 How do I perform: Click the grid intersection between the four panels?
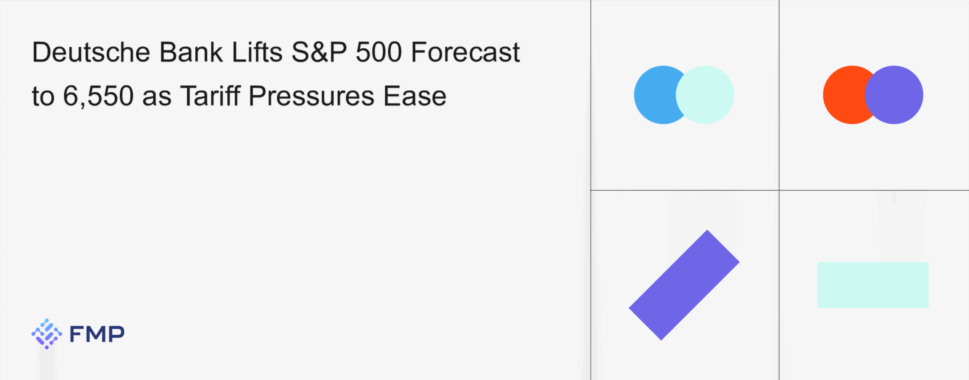point(779,190)
